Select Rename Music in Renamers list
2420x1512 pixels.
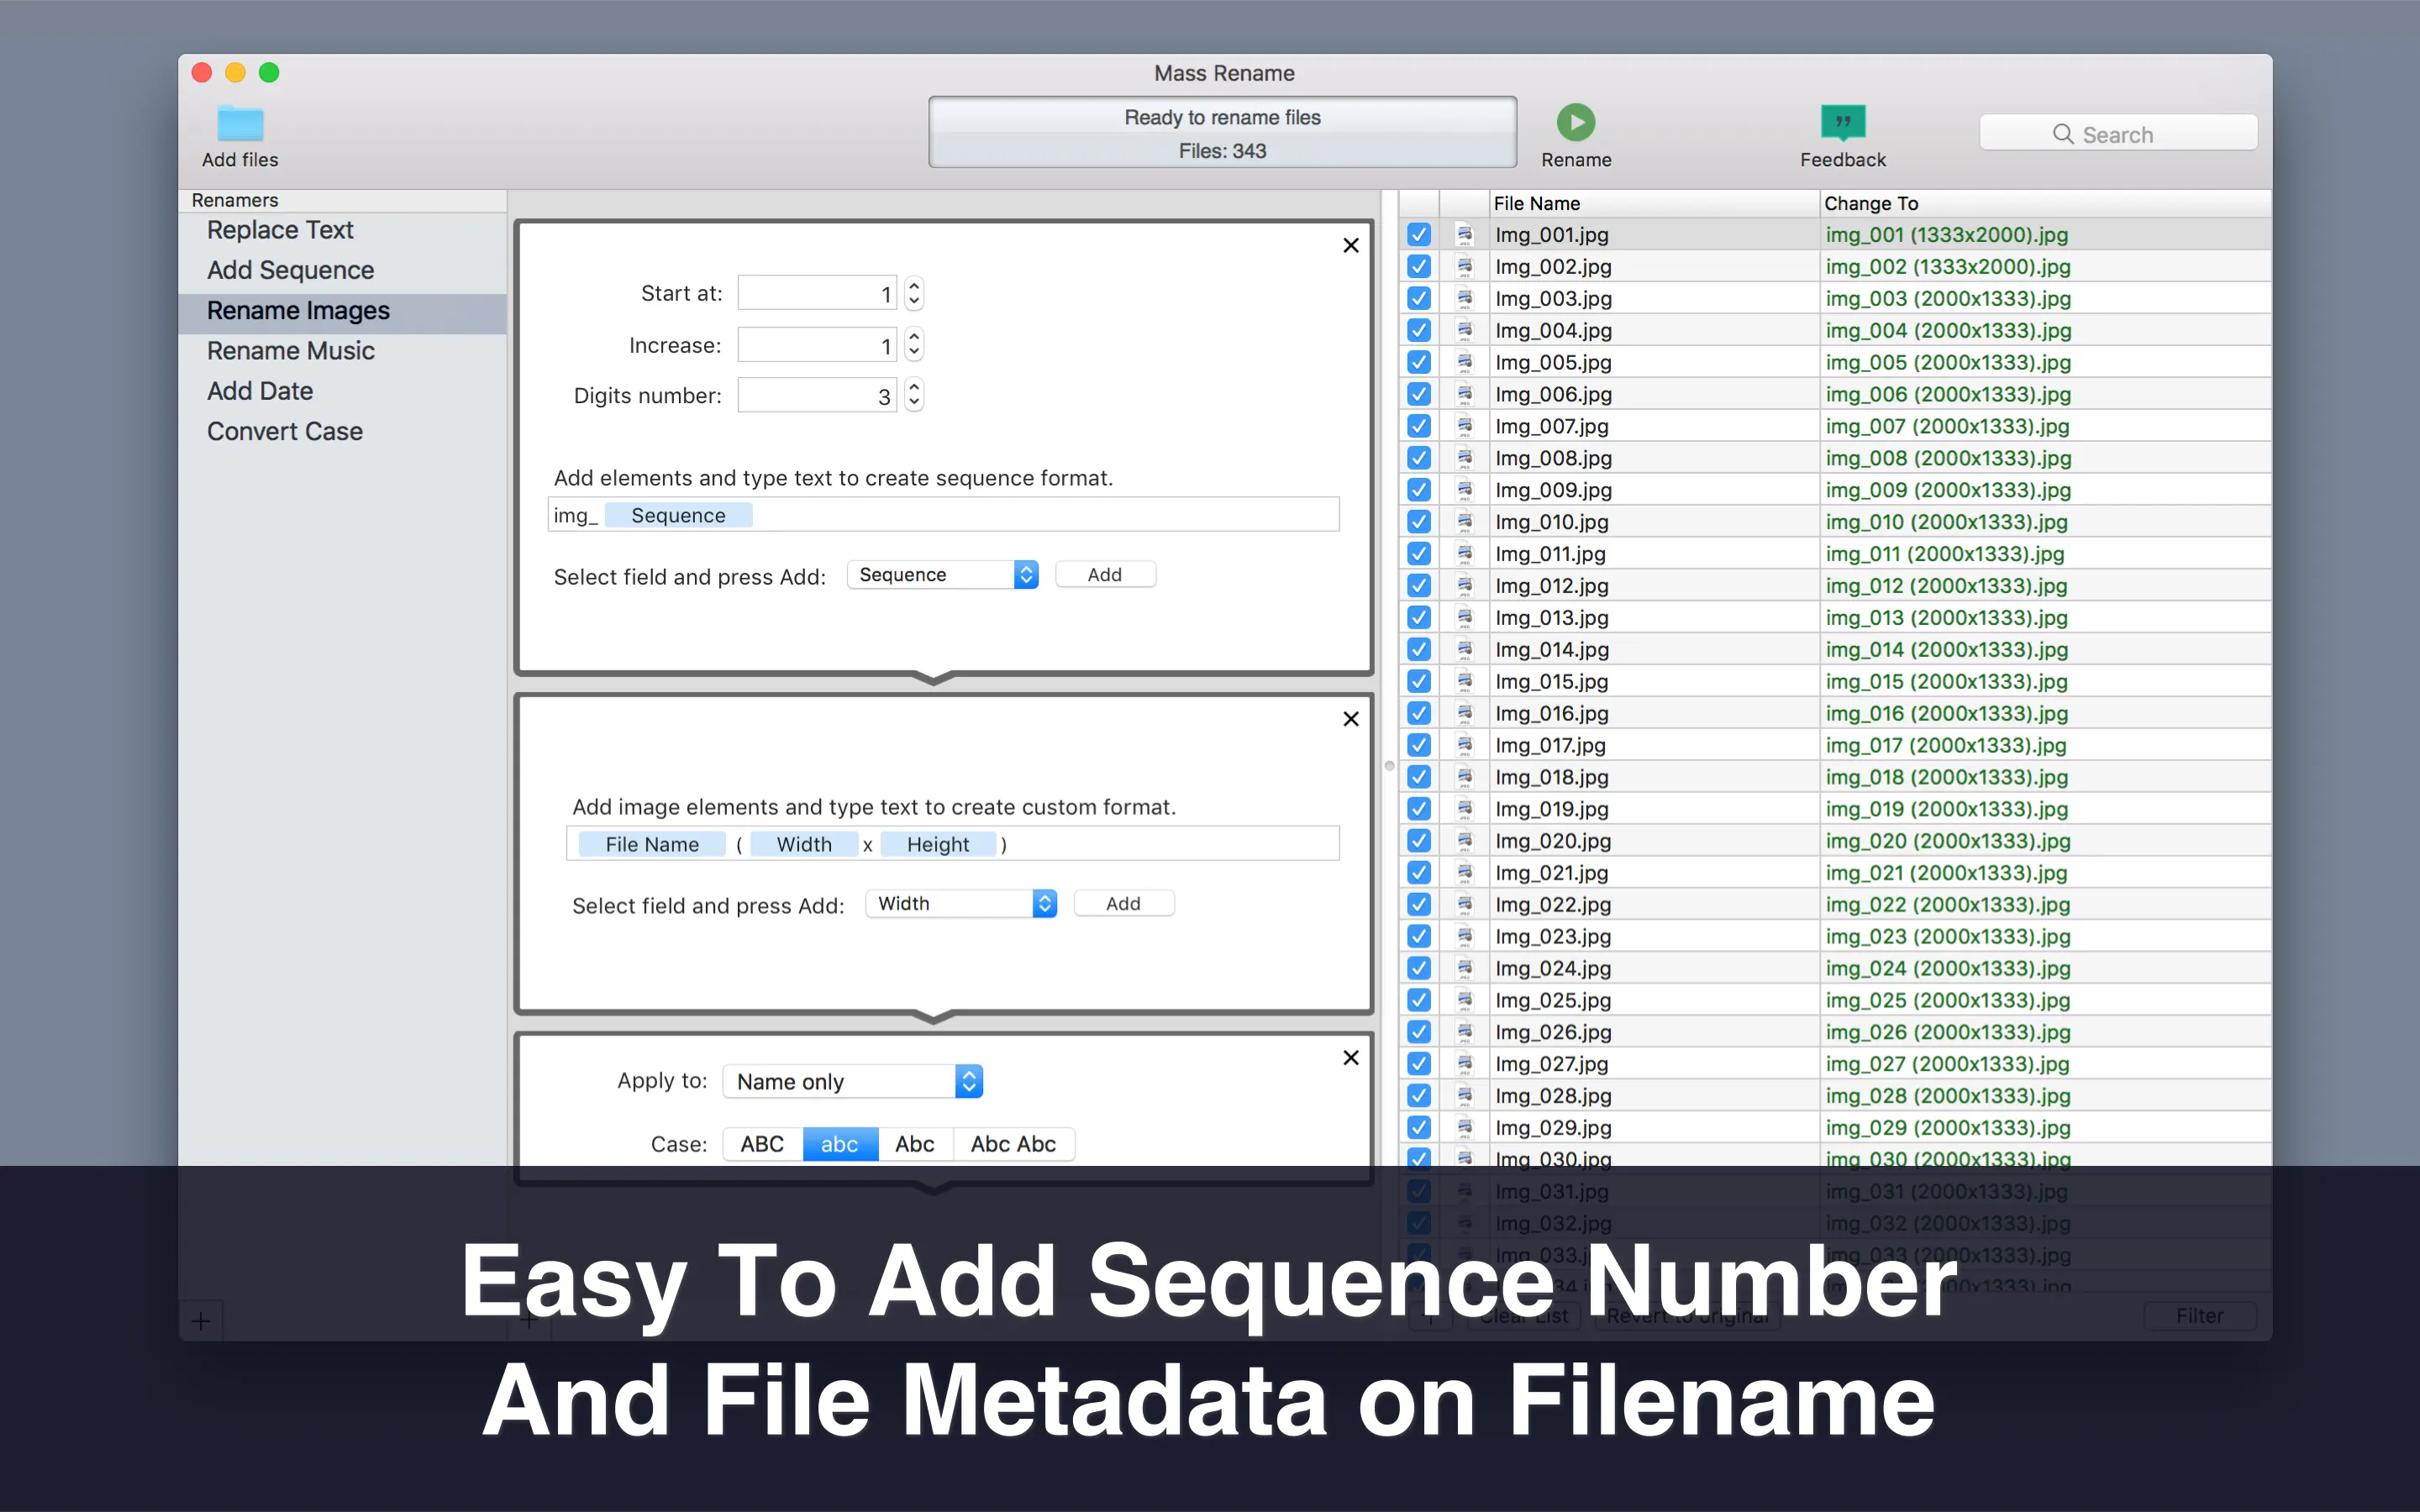tap(290, 351)
